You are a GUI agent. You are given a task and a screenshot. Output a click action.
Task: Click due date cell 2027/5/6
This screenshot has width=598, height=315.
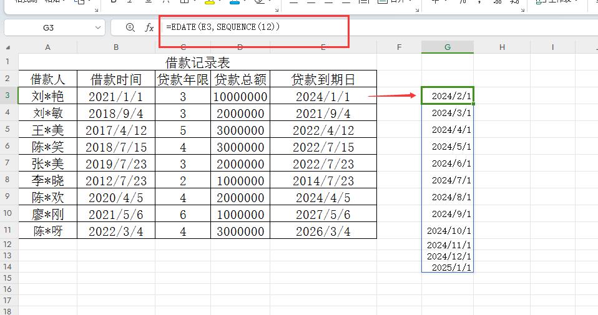[323, 214]
